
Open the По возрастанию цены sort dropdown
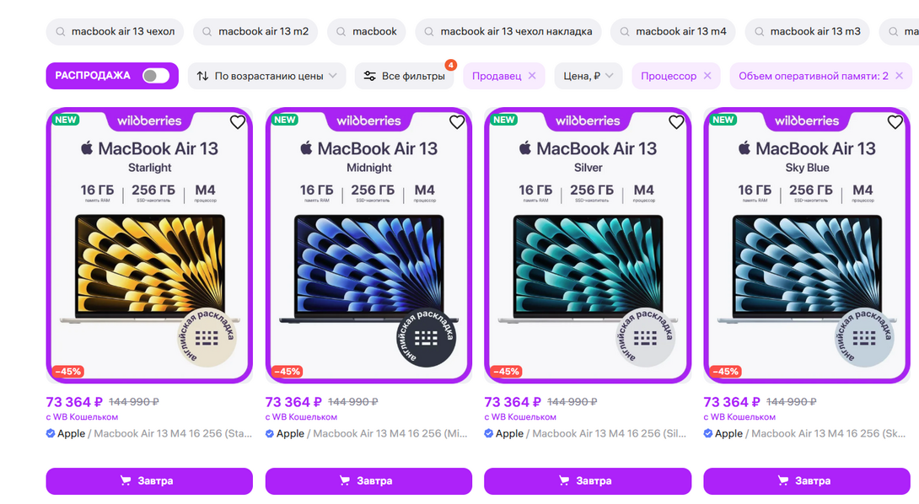point(266,76)
